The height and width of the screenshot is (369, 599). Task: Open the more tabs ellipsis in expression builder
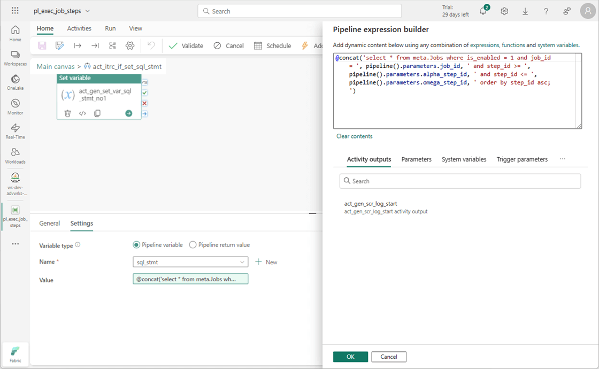point(562,159)
